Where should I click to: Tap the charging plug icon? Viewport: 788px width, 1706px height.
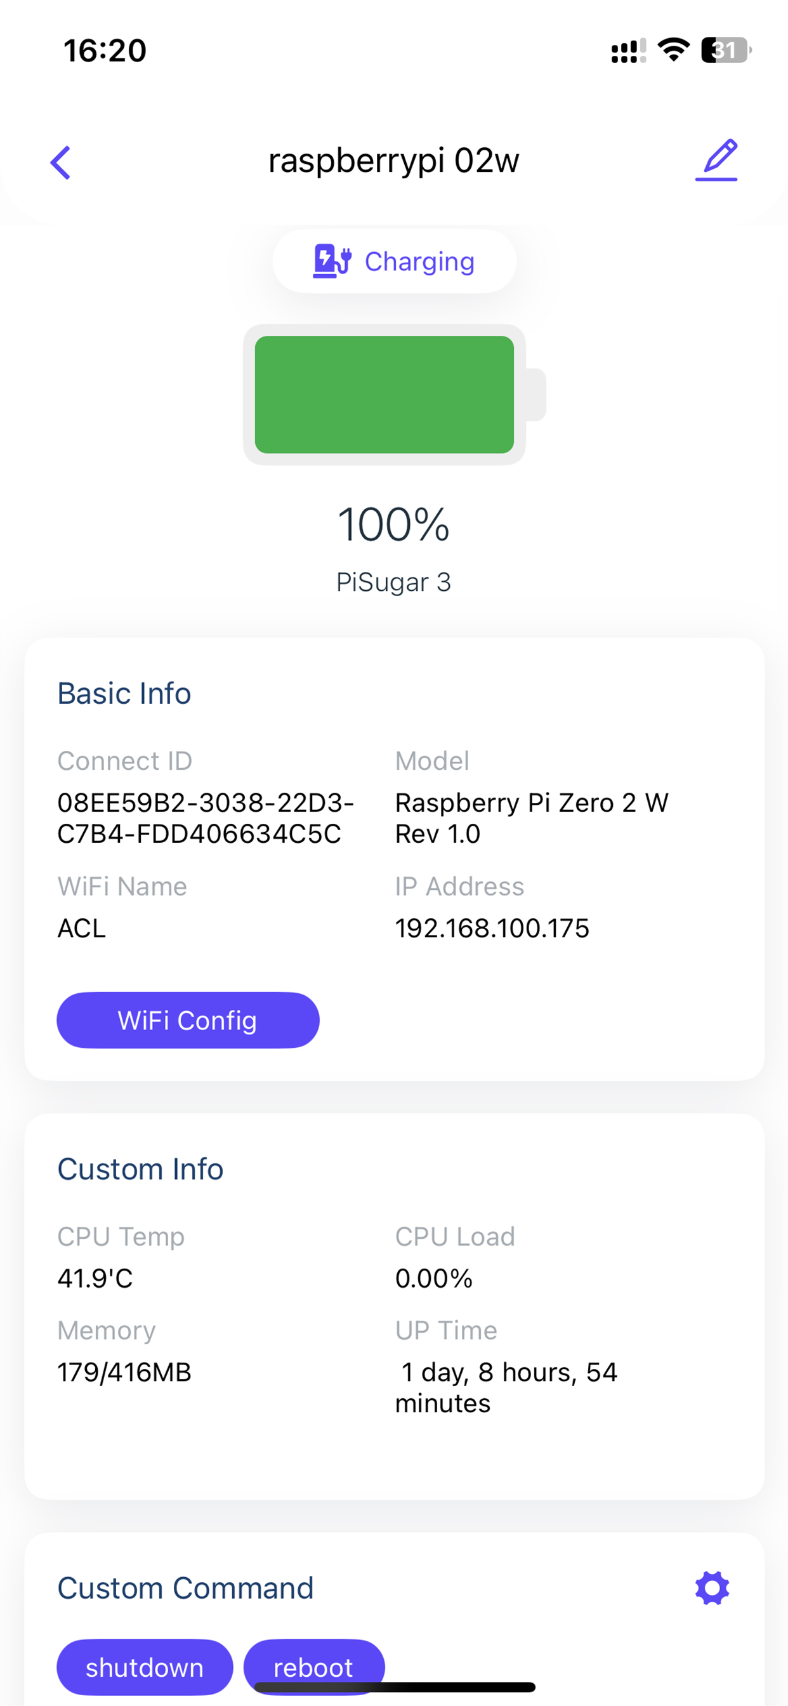(x=332, y=261)
